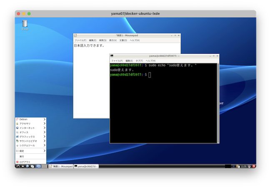The image size is (271, 188).
Task: Close the Mousepad window
Action: point(179,35)
